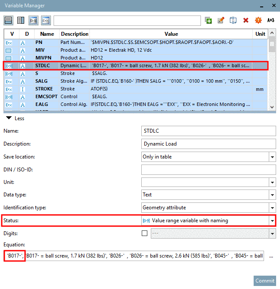Click the value range icon of STDLC row
280x289 pixels.
[9, 66]
